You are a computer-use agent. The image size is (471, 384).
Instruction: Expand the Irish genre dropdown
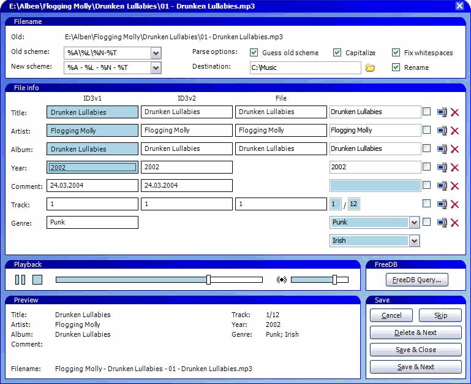414,240
